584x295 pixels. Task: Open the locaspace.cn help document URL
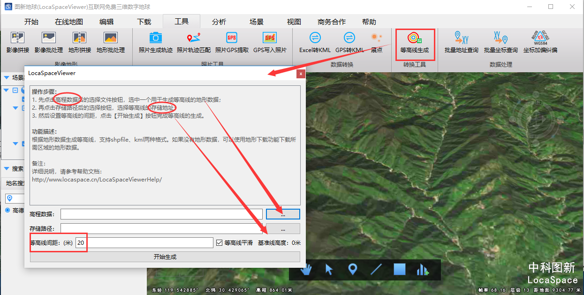(97, 179)
